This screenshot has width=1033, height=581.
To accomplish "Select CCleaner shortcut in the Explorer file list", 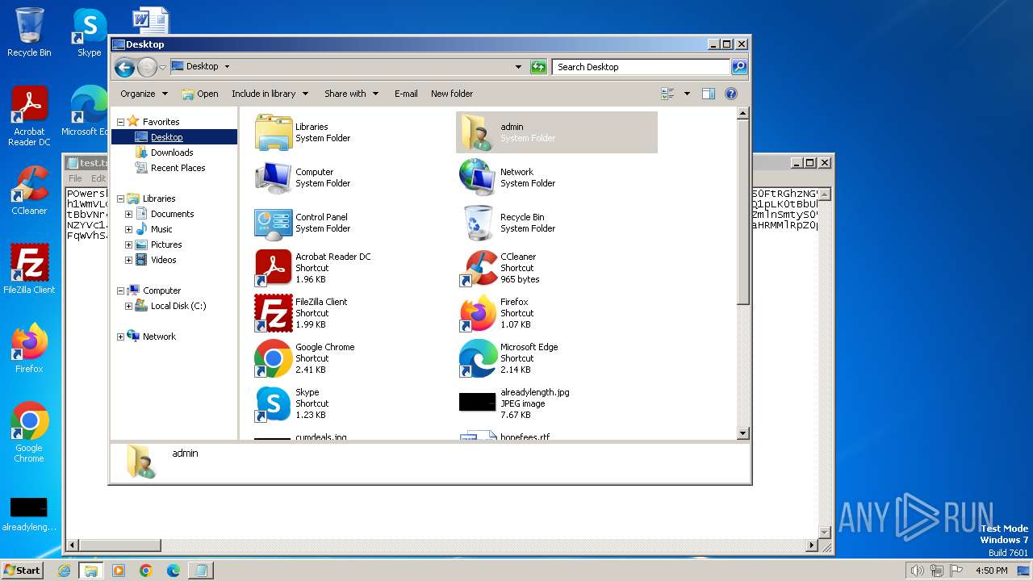I will click(557, 268).
